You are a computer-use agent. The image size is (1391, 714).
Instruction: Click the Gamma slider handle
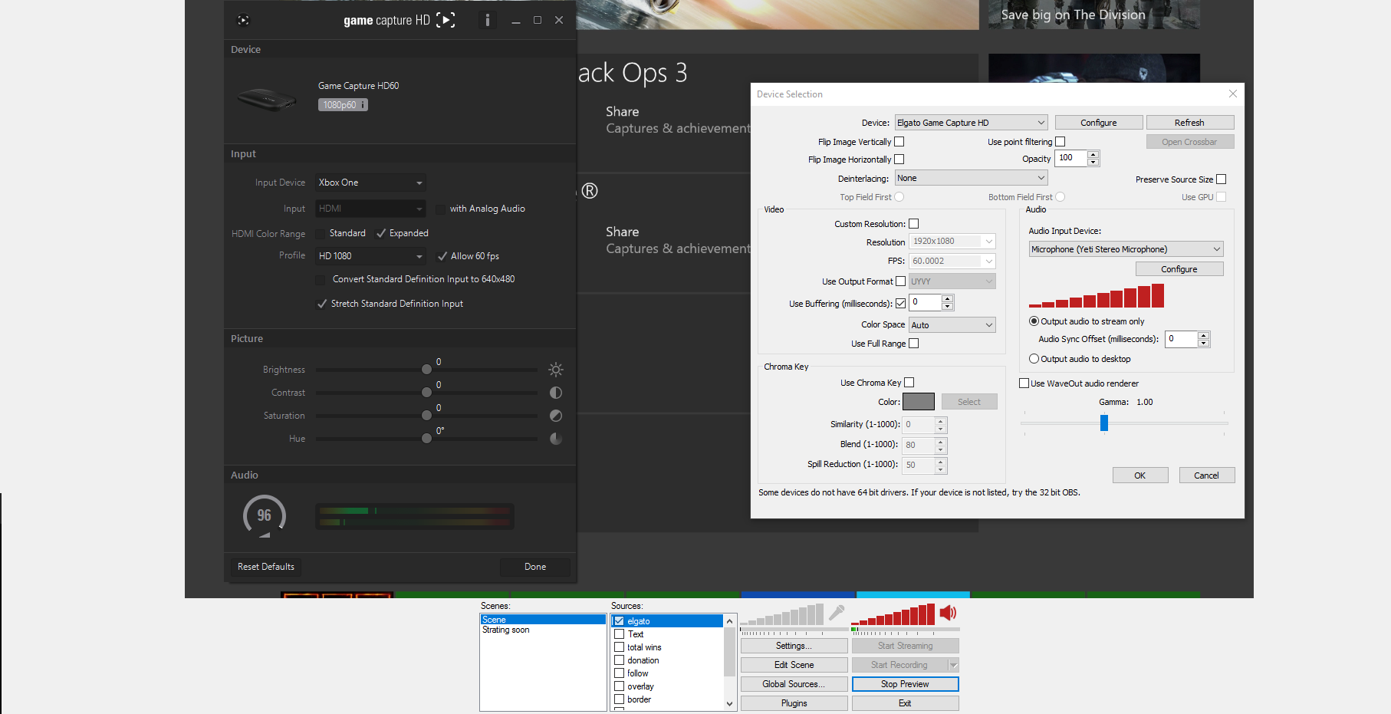[1104, 423]
